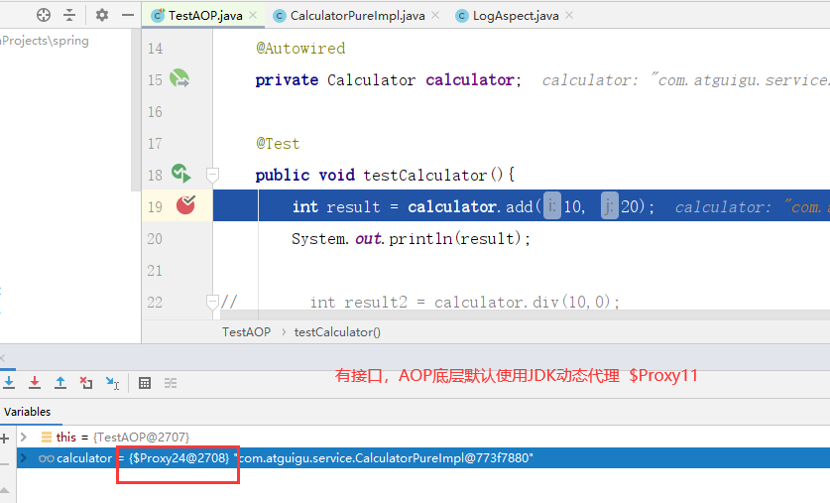The width and height of the screenshot is (830, 503).
Task: Click the locate/scroll-from-source target icon
Action: (x=44, y=15)
